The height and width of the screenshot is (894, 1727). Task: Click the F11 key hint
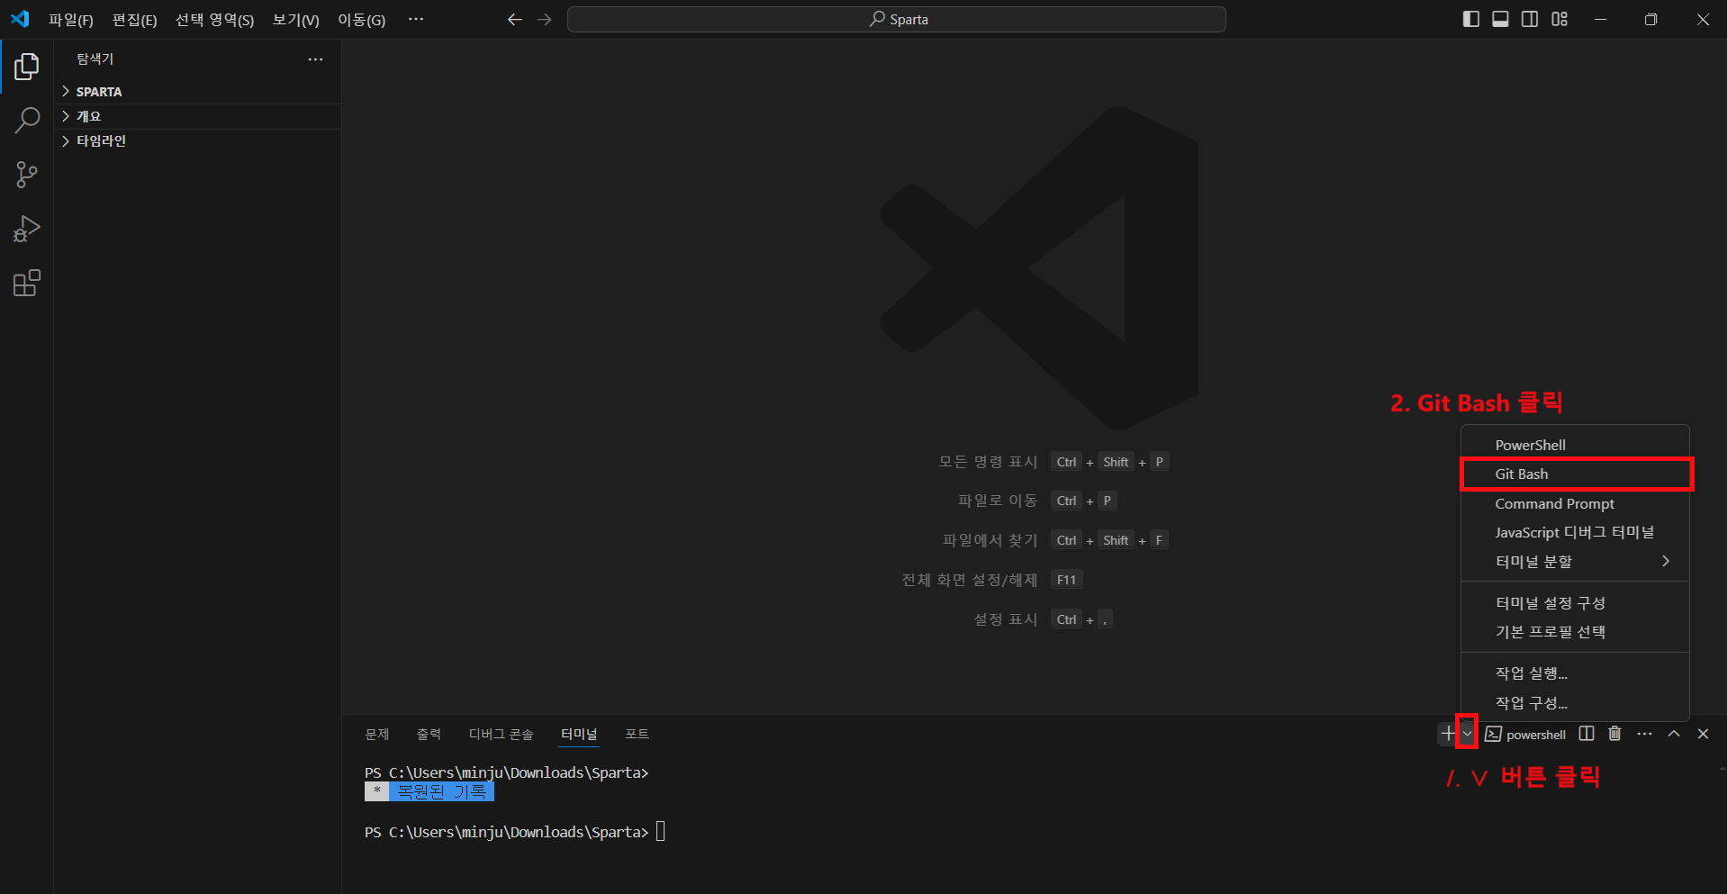1067,580
